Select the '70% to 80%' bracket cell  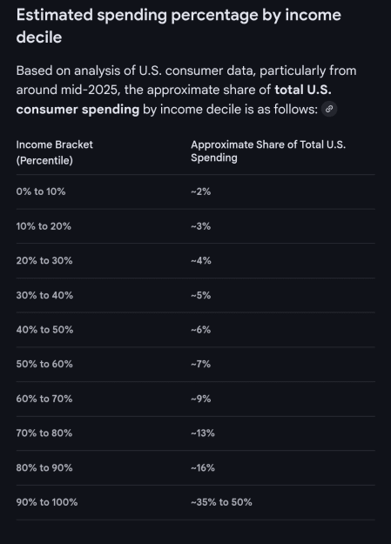44,433
